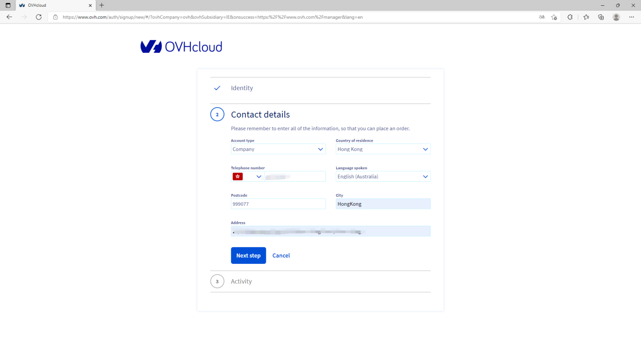Expand the Identity step section

pos(242,88)
